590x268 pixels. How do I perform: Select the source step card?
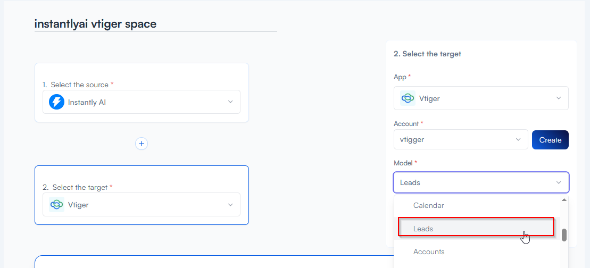pos(142,74)
